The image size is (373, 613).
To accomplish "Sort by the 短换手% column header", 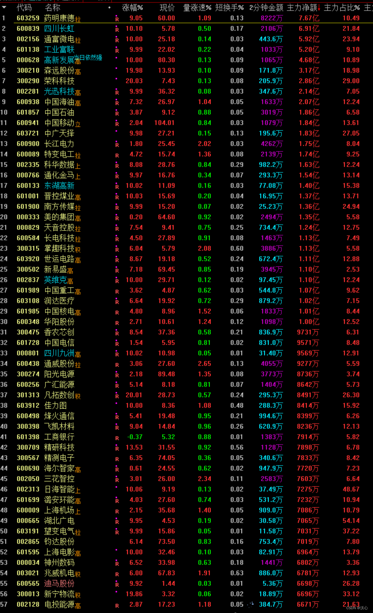I will point(229,8).
